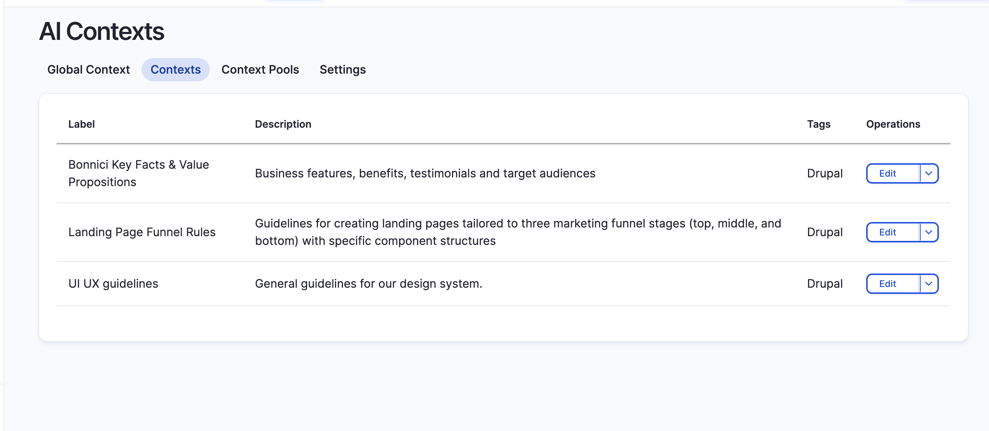Click the Label column header
The width and height of the screenshot is (989, 431).
(x=81, y=124)
